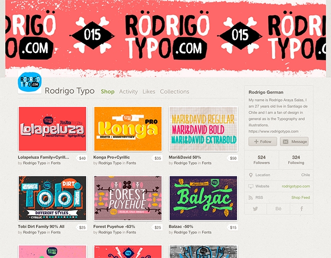This screenshot has width=331, height=258.
Task: Click the $35 price tag for Konga Pro
Action: 157,158
